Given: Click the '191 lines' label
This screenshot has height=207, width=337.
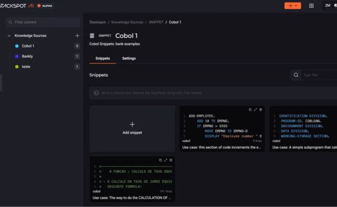Looking at the screenshot, I should [166, 191].
